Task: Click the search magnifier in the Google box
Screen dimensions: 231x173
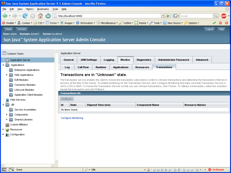Action: click(216, 16)
